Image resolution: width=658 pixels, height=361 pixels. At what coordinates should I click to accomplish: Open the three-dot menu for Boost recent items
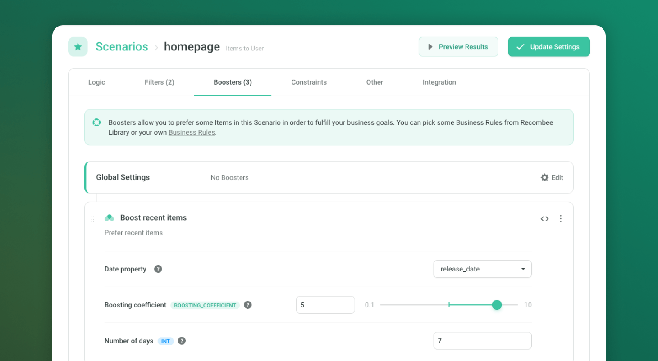tap(561, 219)
